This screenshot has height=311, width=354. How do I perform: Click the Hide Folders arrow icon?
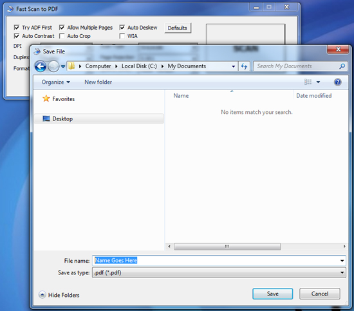point(42,295)
